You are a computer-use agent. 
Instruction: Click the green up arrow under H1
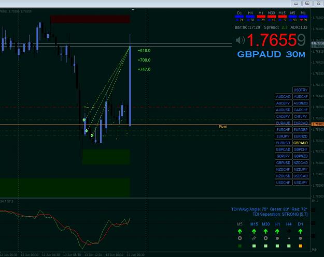pyautogui.click(x=277, y=231)
